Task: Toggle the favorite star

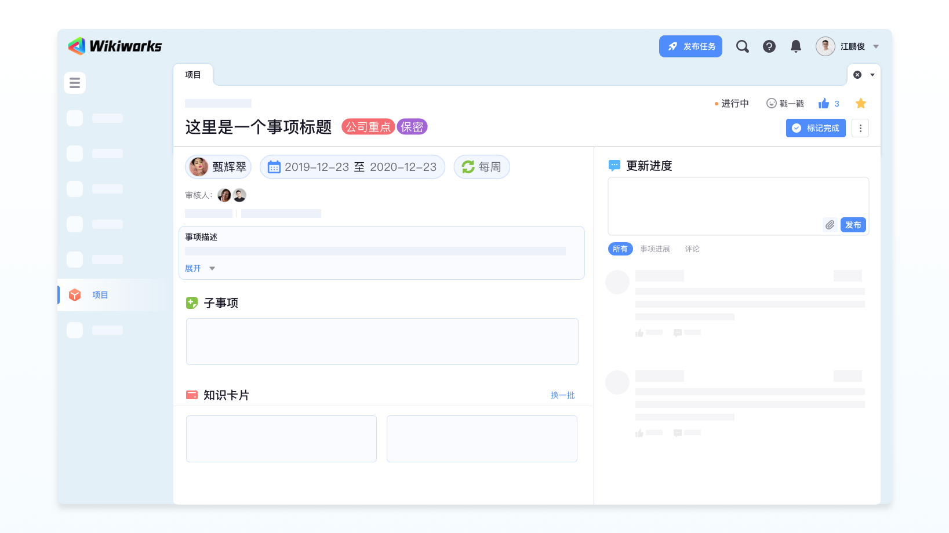Action: (x=861, y=103)
